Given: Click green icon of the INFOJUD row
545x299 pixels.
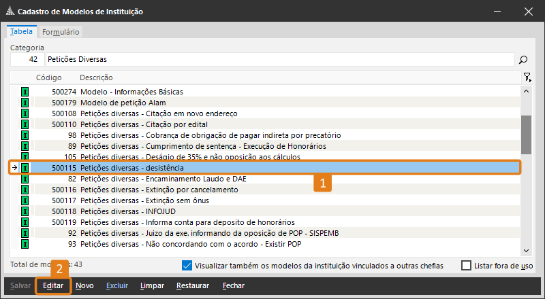Looking at the screenshot, I should click(x=25, y=211).
